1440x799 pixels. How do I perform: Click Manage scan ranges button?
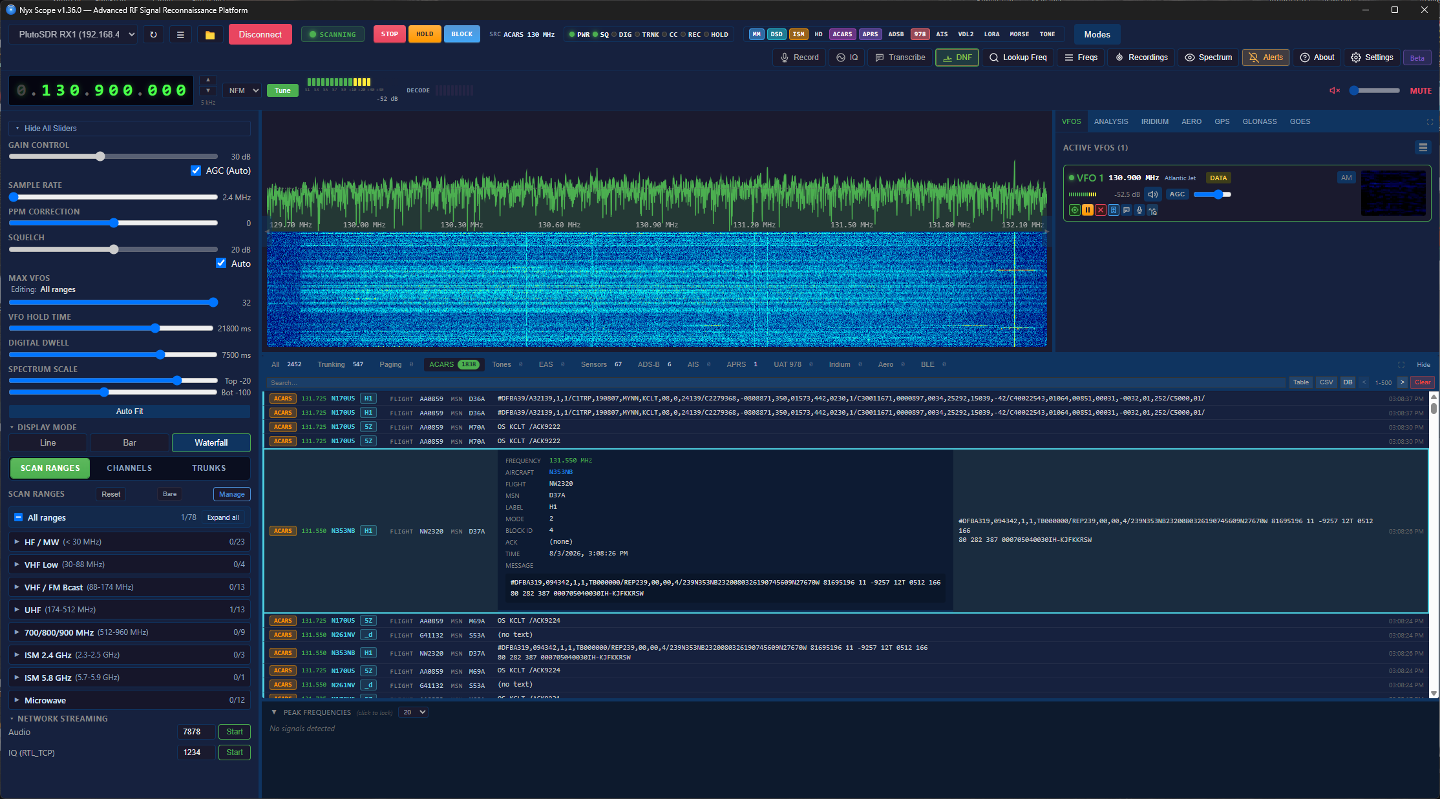tap(232, 494)
